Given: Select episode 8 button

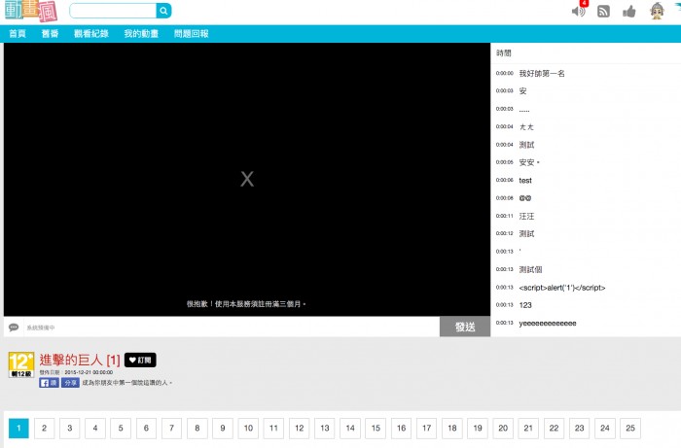Looking at the screenshot, I should point(197,429).
